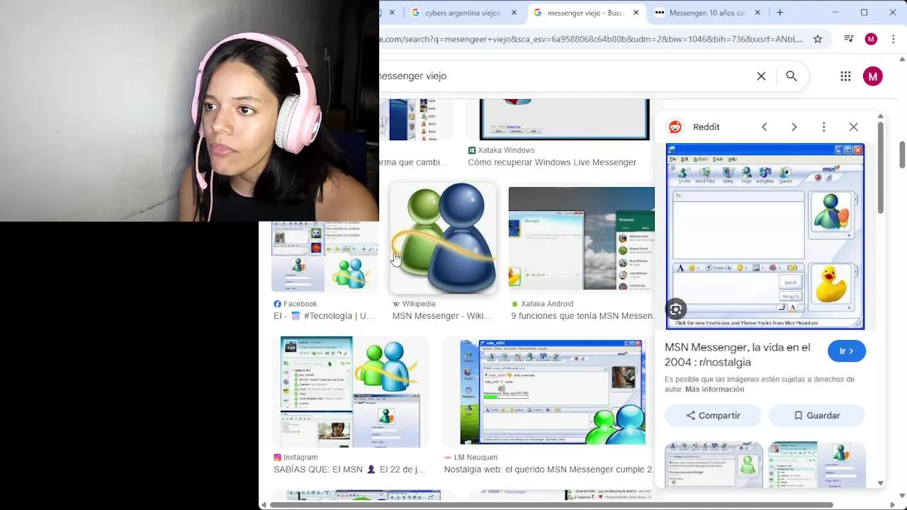Click the Compartir button
Viewport: 907px width, 510px height.
(713, 415)
